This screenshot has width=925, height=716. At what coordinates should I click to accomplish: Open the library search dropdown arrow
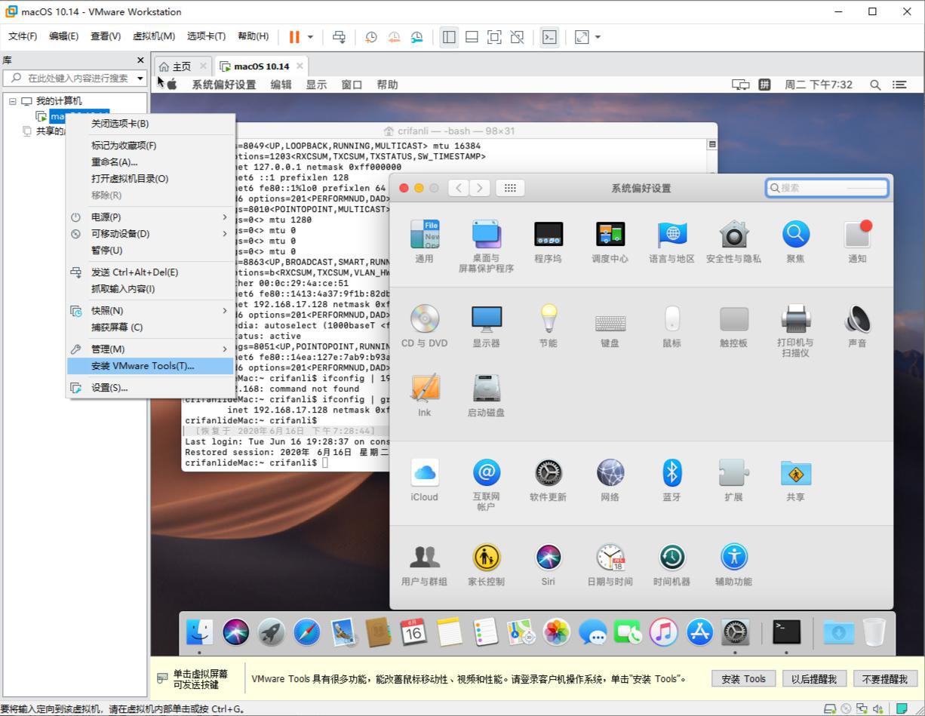(x=140, y=78)
